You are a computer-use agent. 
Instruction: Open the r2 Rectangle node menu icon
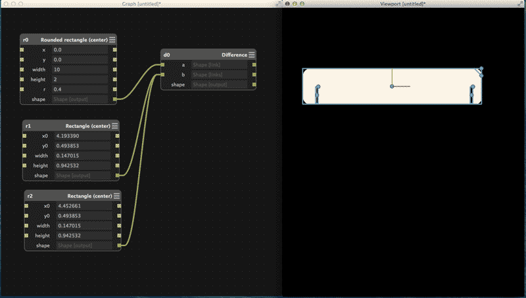(117, 196)
